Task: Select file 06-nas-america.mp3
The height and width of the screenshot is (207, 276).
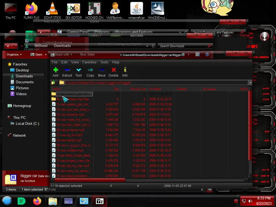Action: [70, 130]
